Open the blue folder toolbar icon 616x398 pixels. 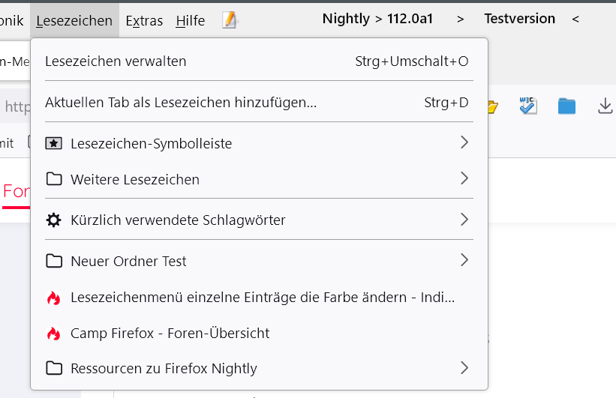[x=566, y=106]
